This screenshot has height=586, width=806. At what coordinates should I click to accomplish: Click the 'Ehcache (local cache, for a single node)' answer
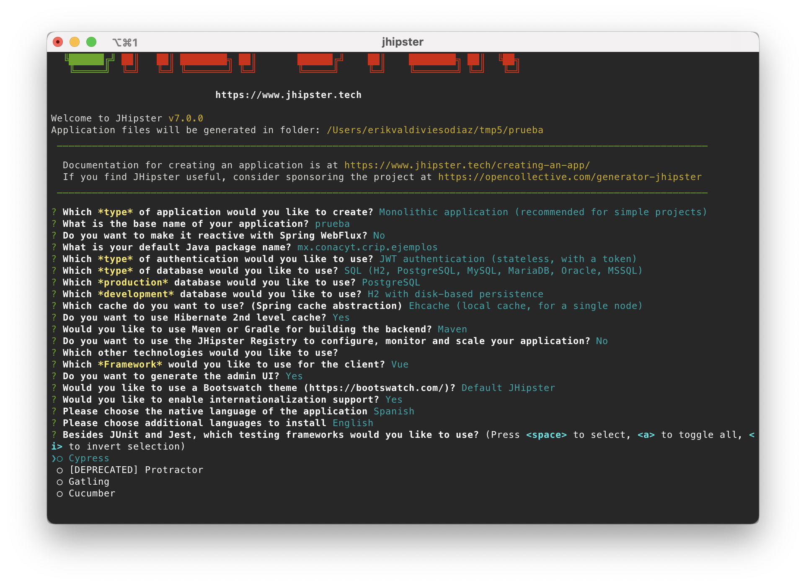(525, 306)
